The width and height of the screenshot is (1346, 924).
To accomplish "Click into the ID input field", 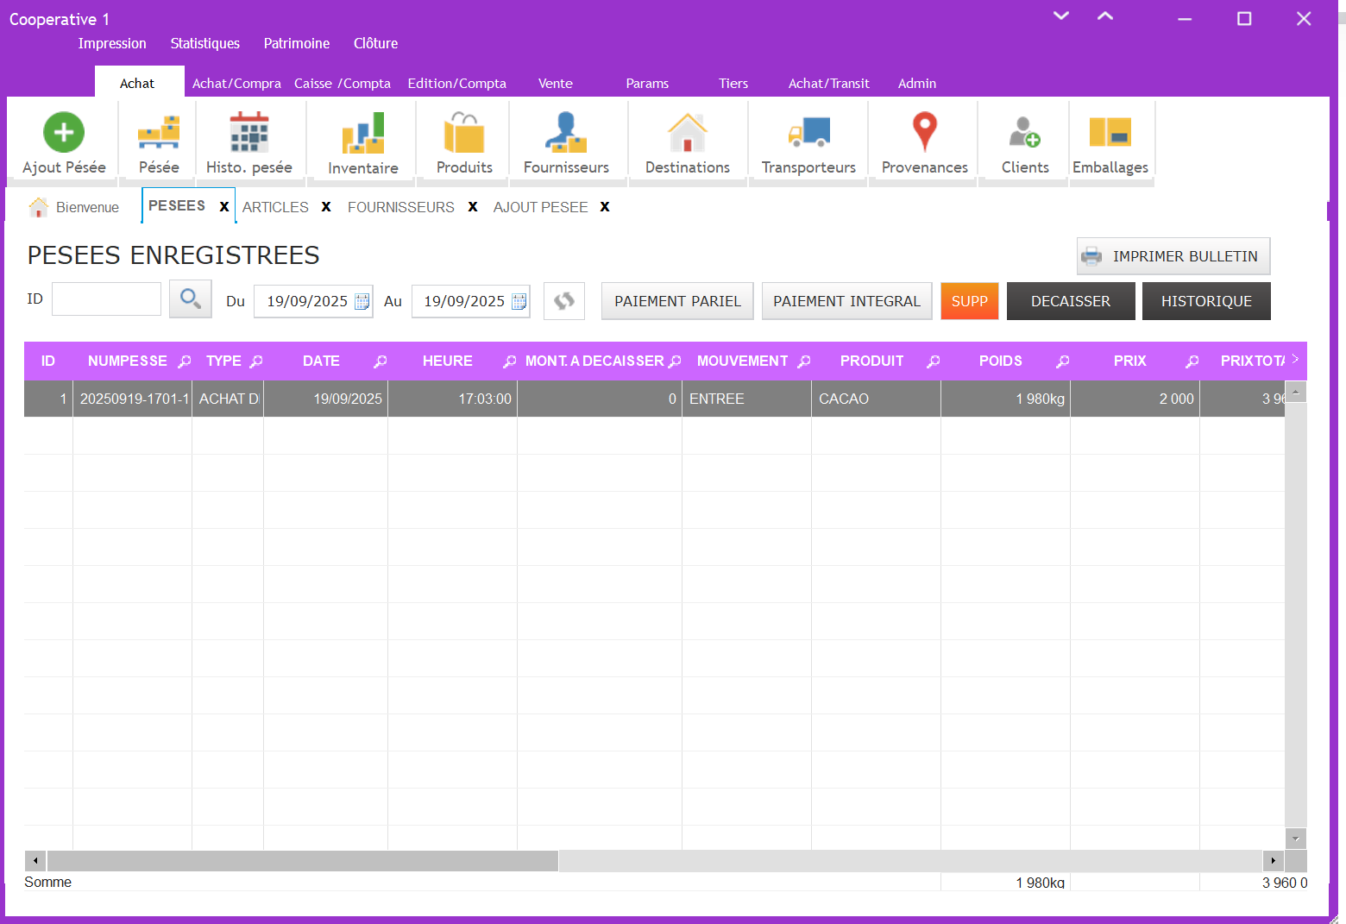I will point(106,299).
